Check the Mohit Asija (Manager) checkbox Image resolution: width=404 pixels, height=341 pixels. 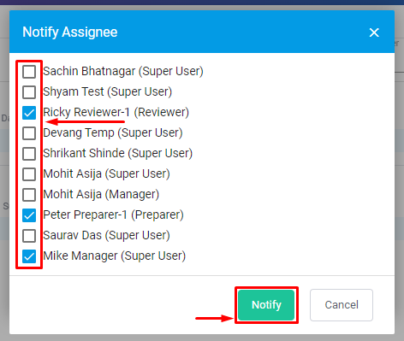click(x=29, y=195)
